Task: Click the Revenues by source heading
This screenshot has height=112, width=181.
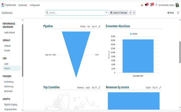Action: point(117,87)
